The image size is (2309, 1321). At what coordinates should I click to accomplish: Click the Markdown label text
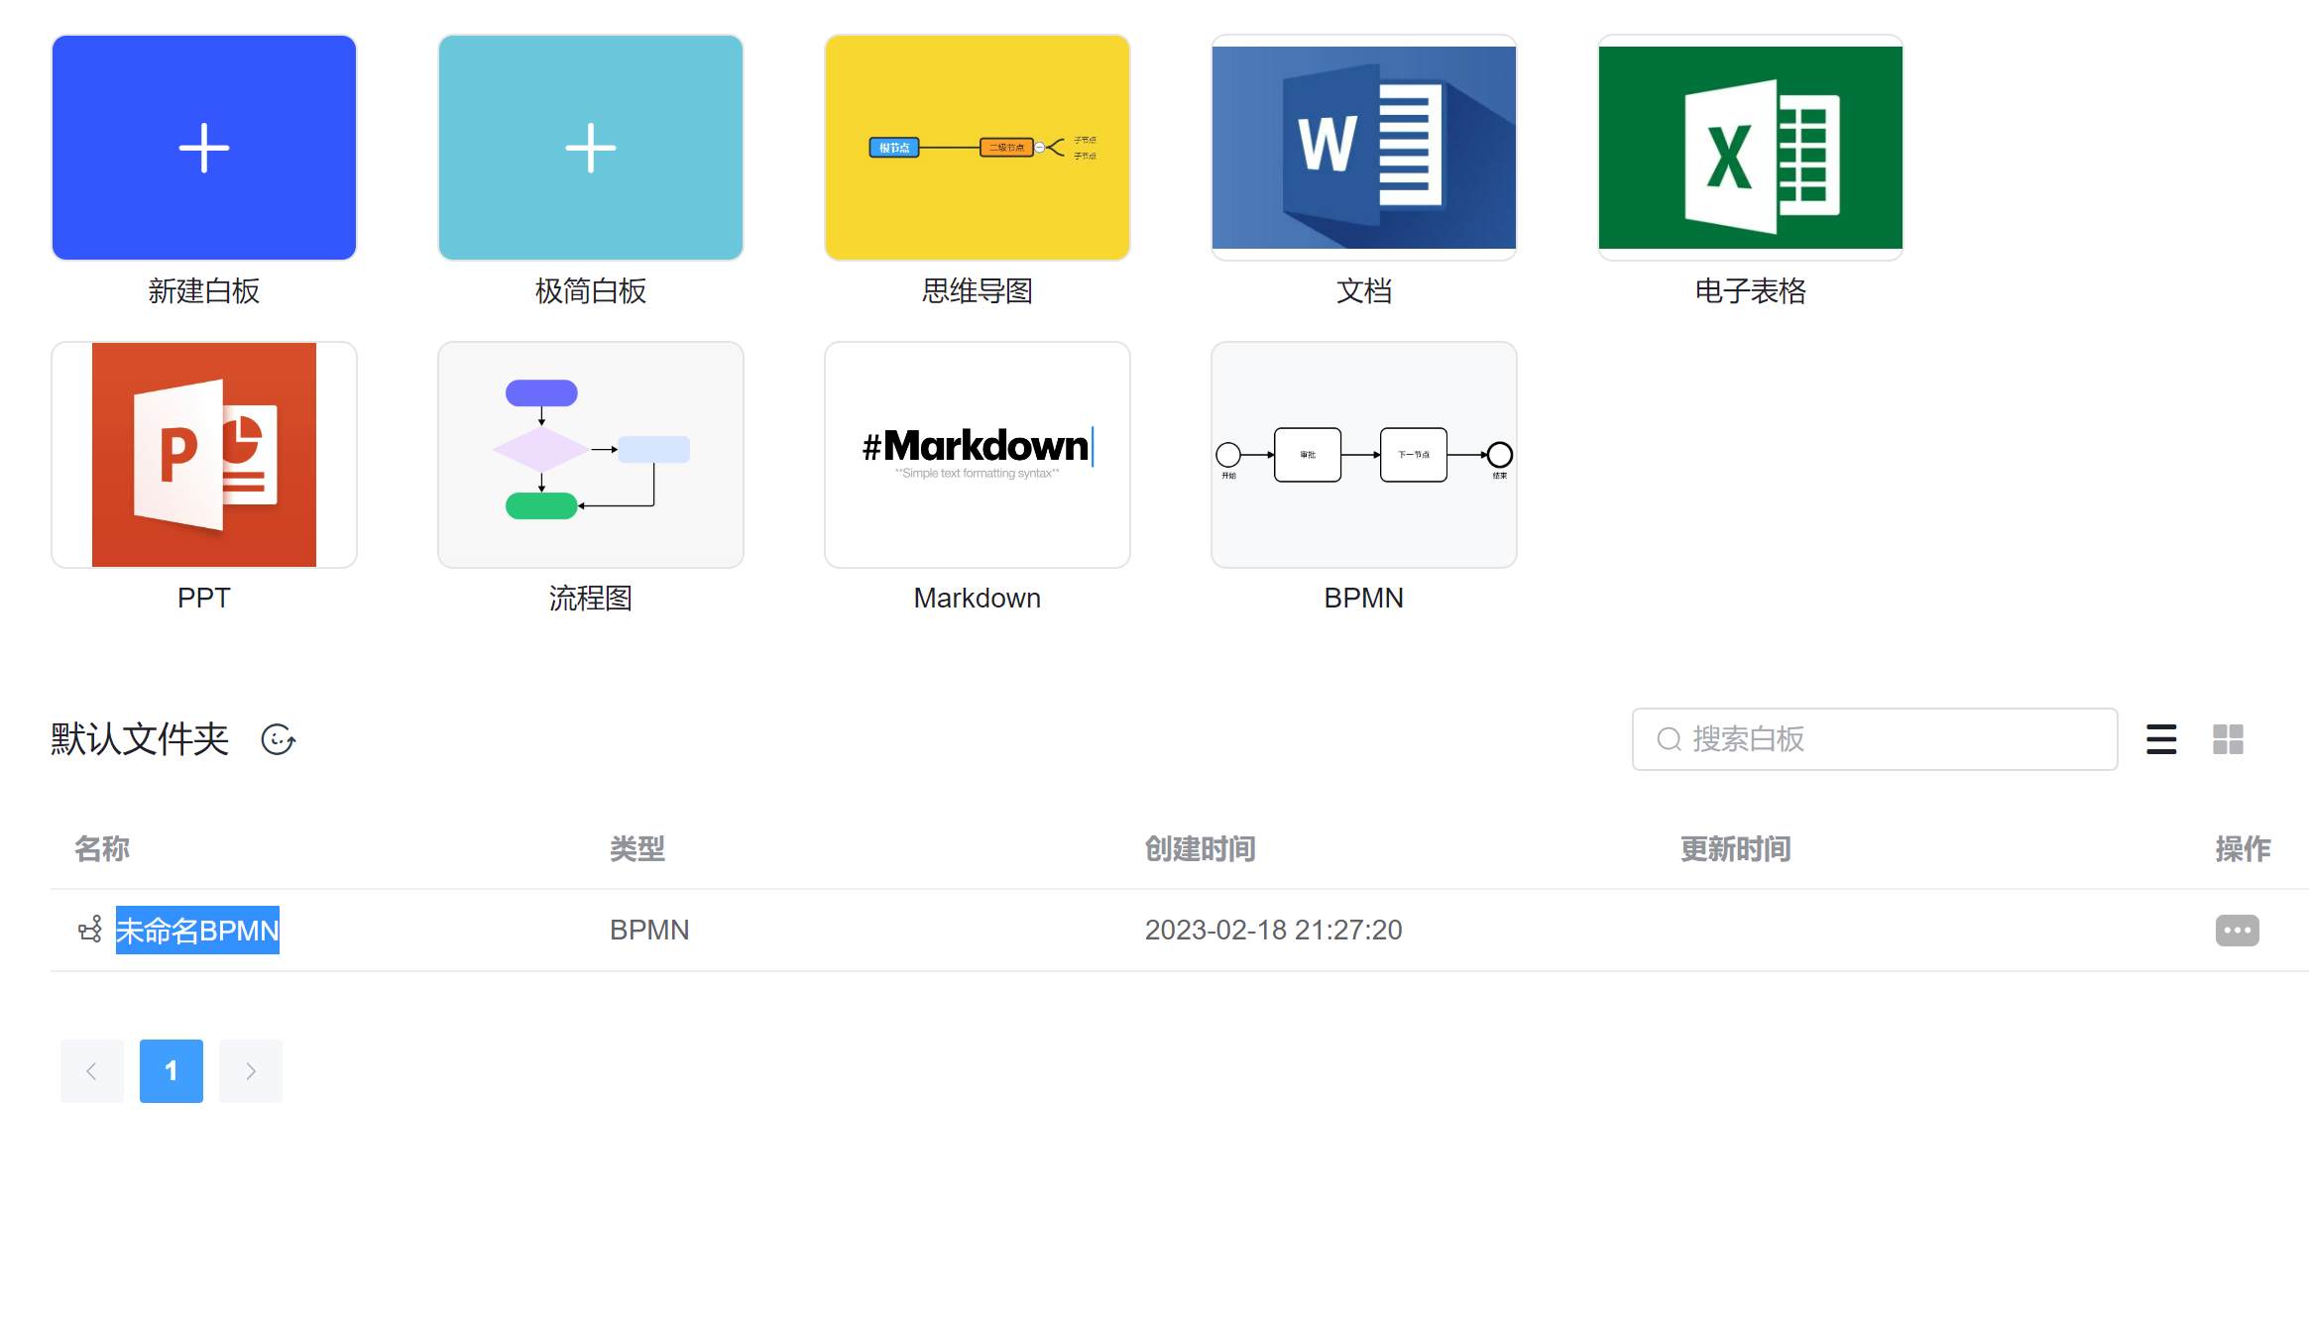(x=978, y=599)
